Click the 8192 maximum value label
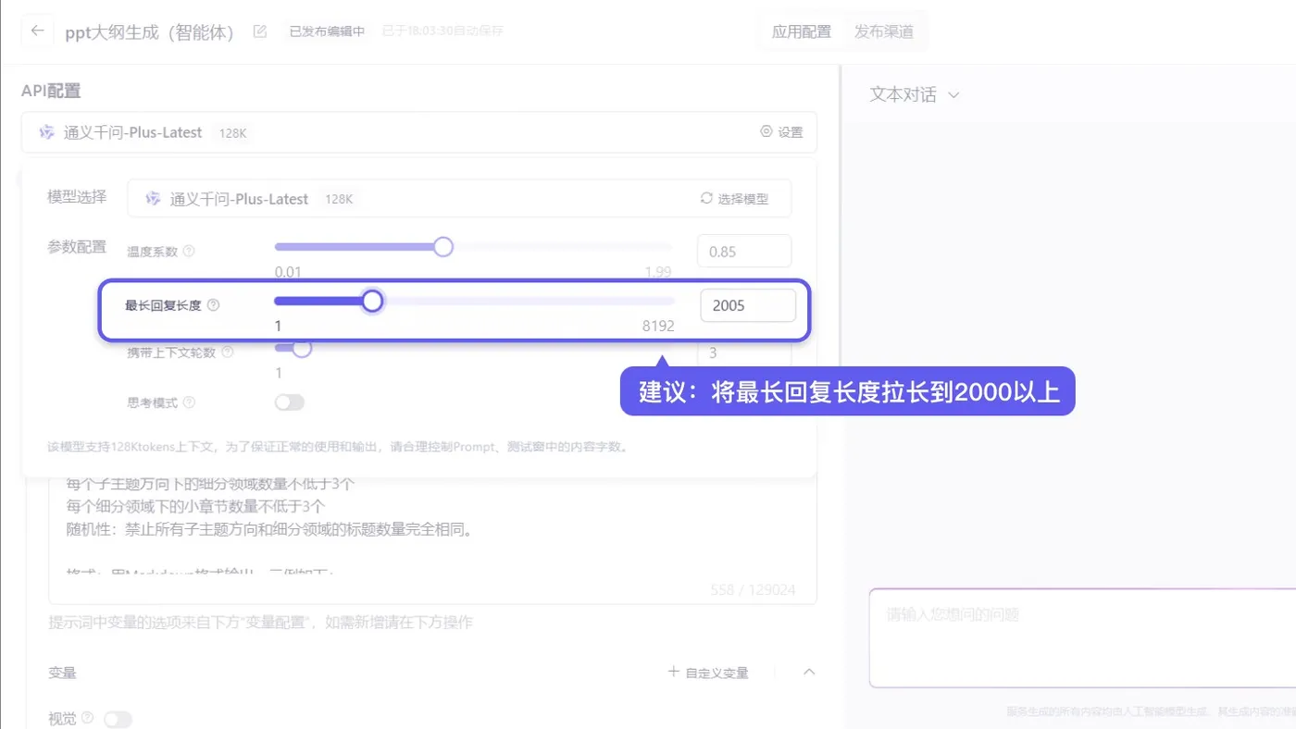The image size is (1296, 729). point(658,326)
